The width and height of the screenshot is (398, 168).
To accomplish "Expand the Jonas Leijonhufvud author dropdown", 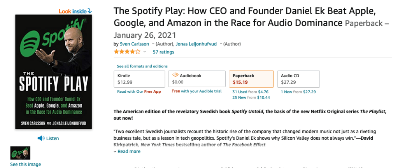I will 221,44.
